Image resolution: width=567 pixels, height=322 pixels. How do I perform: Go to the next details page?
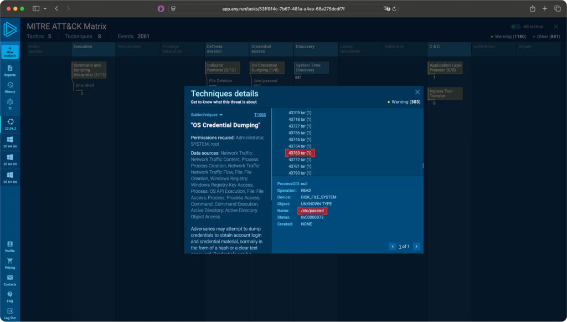coord(416,247)
